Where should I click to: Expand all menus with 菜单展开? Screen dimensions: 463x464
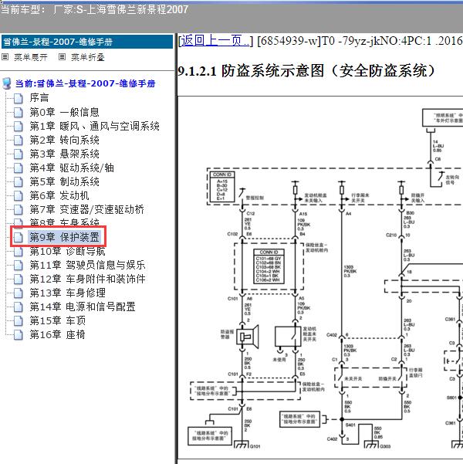tap(31, 57)
